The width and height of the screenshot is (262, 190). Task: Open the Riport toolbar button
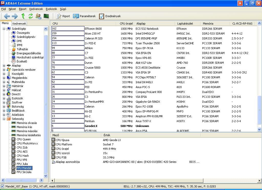click(63, 16)
